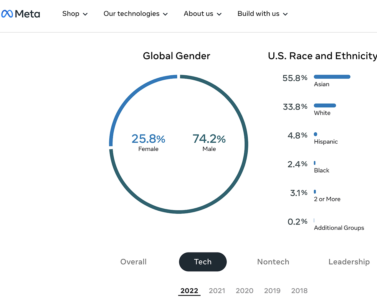Expand the Our technologies chevron
Image resolution: width=377 pixels, height=301 pixels.
coord(165,14)
